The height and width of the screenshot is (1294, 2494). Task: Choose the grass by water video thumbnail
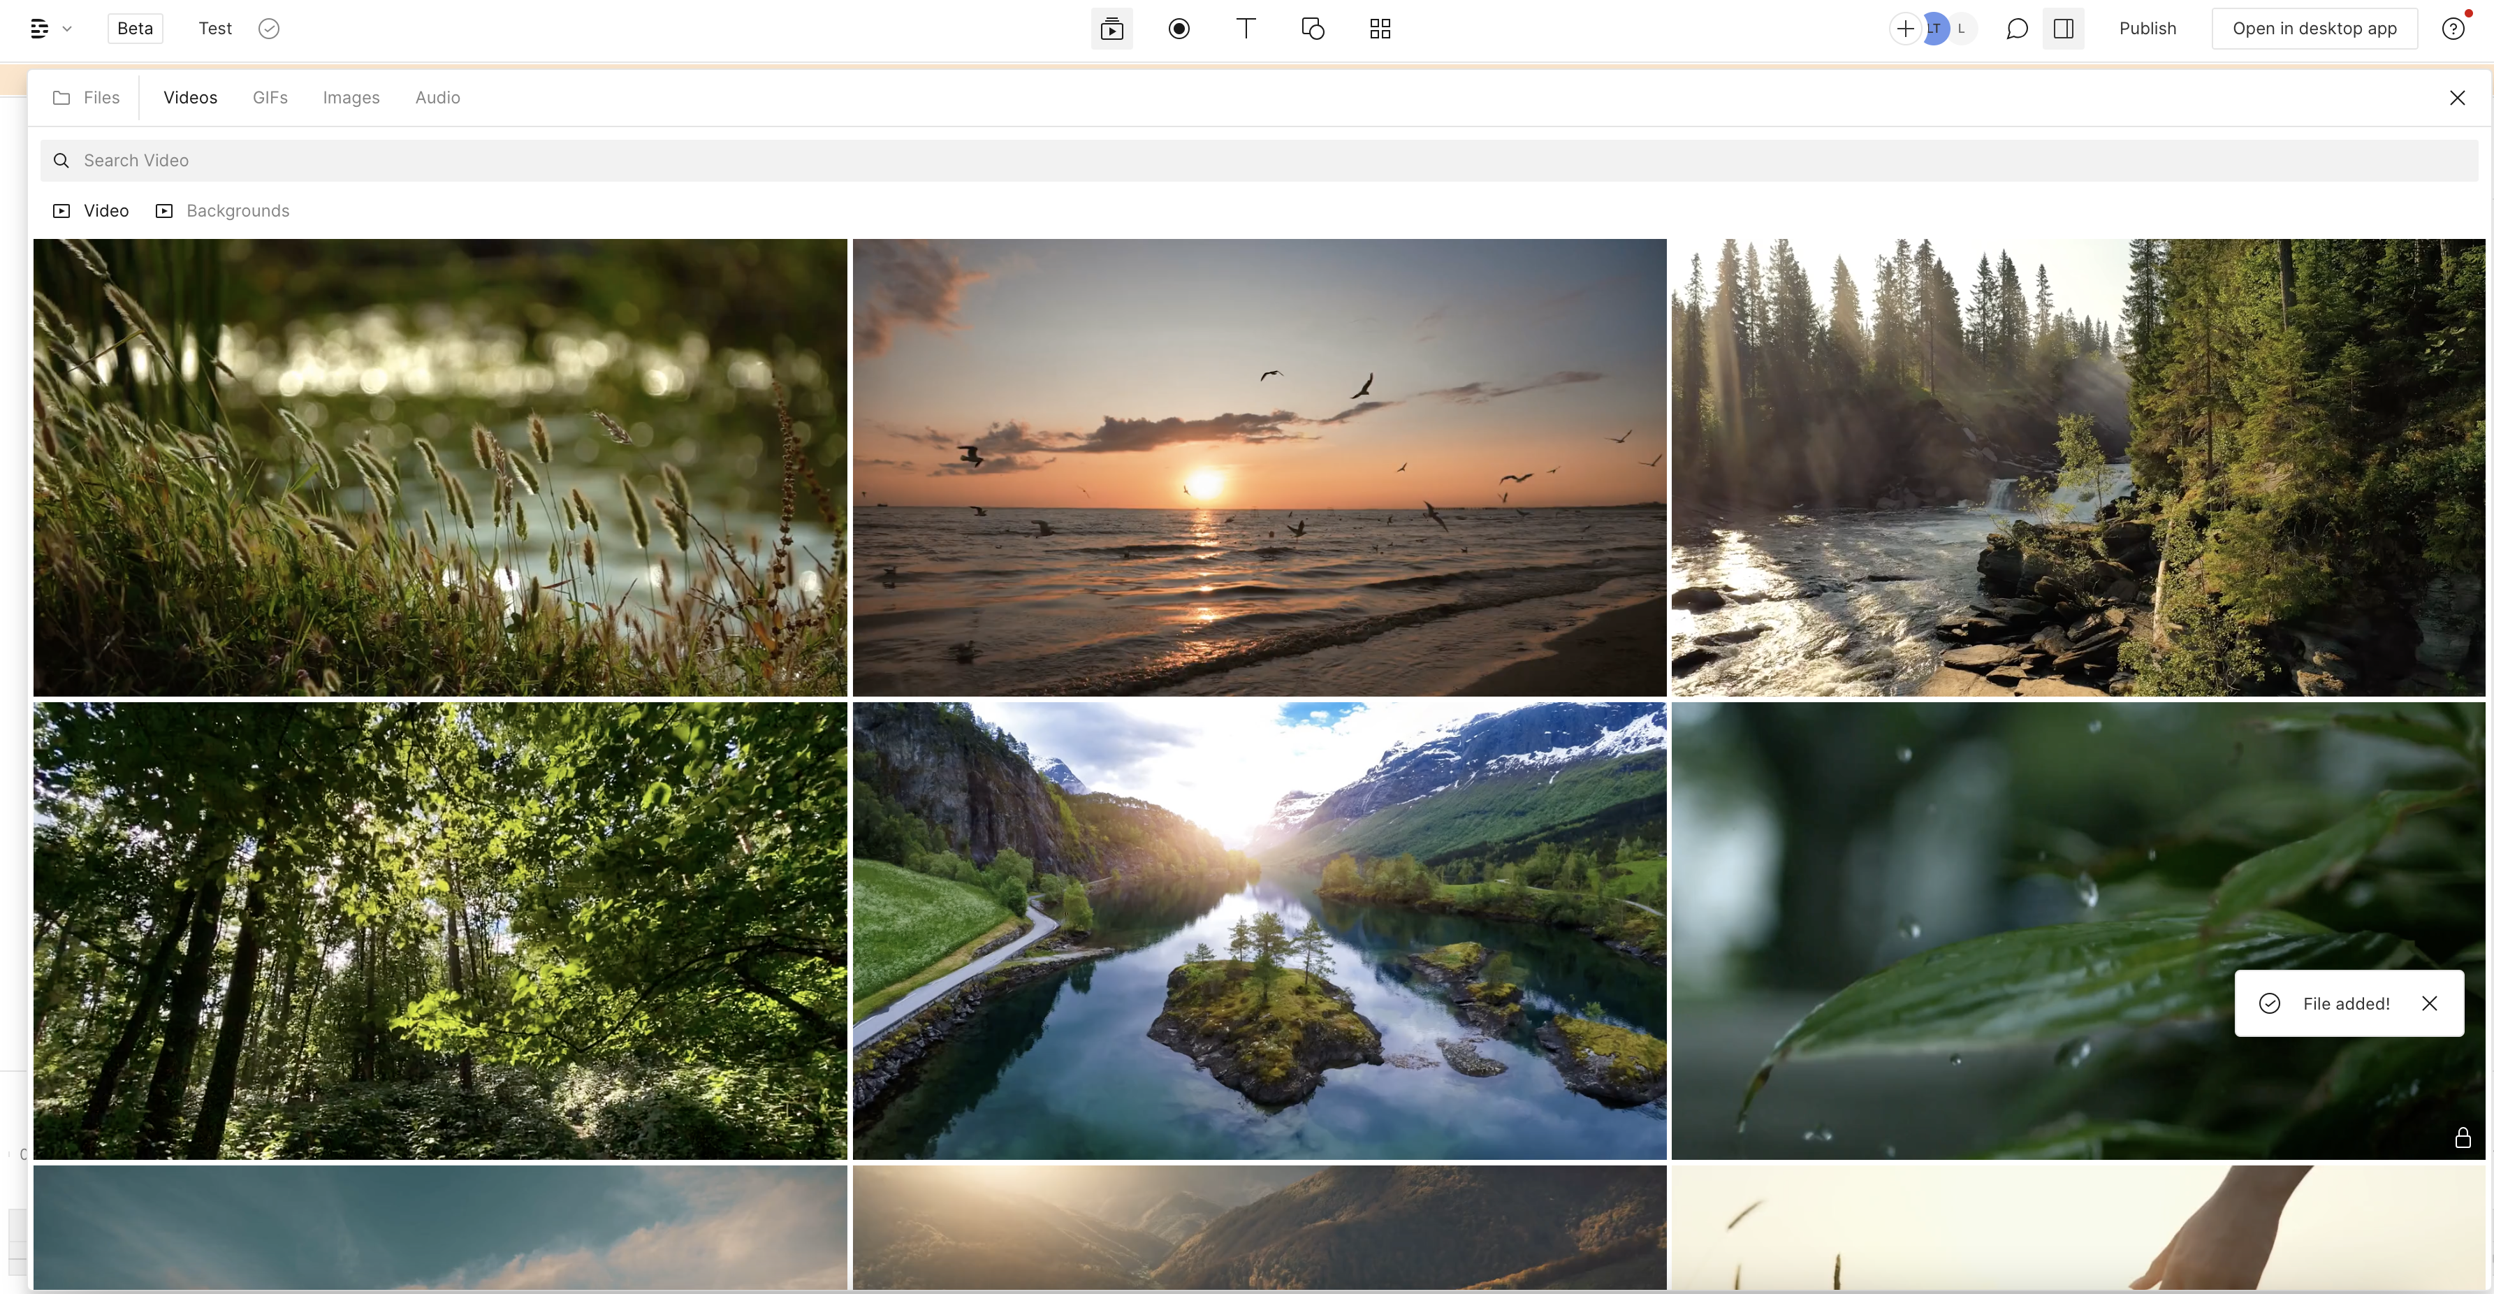click(441, 468)
